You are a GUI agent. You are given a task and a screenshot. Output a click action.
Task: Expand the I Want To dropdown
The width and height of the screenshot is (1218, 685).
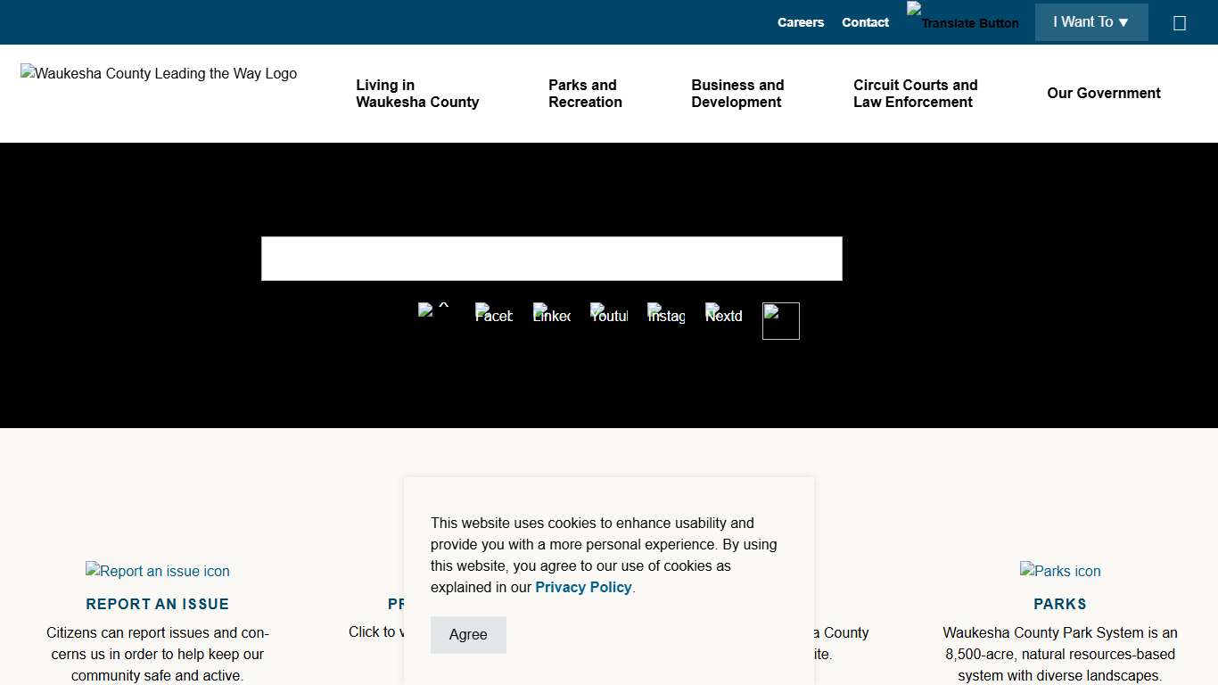pos(1090,22)
